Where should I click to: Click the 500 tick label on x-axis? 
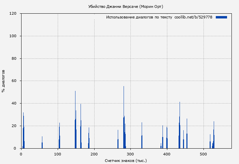pos(203,154)
